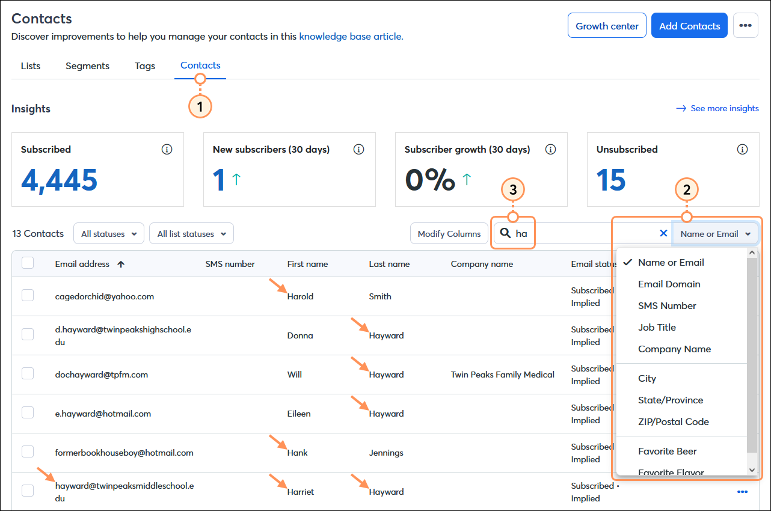Viewport: 771px width, 511px height.
Task: Toggle the select-all checkbox in table header
Action: coord(28,263)
